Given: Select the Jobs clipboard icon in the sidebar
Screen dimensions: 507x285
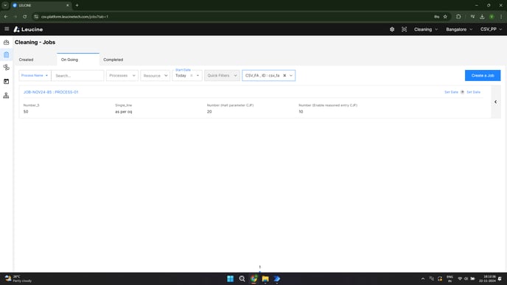Looking at the screenshot, I should coord(6,55).
